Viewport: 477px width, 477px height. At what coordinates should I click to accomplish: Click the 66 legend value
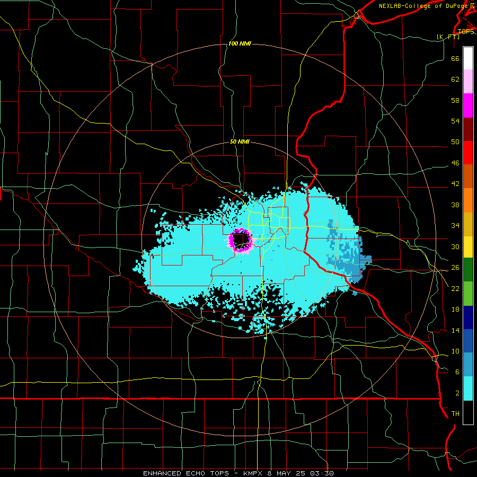pos(455,59)
